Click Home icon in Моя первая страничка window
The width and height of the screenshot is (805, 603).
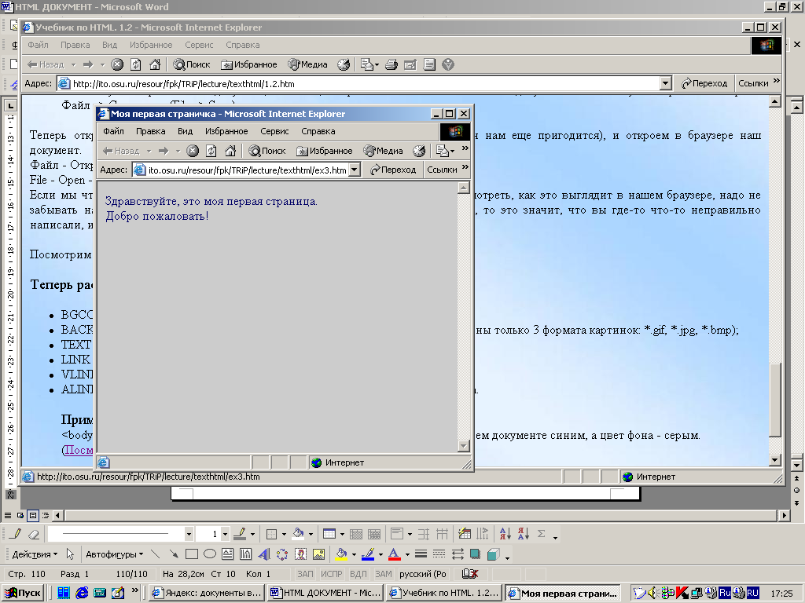tap(230, 151)
